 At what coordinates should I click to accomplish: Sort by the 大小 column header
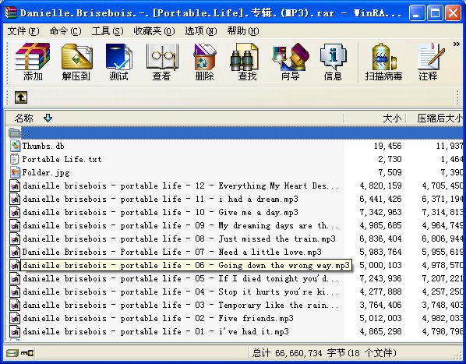pos(375,118)
